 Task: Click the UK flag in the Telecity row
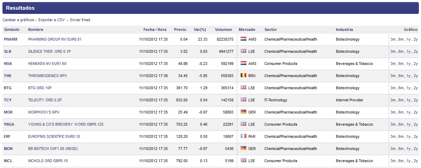(x=243, y=100)
